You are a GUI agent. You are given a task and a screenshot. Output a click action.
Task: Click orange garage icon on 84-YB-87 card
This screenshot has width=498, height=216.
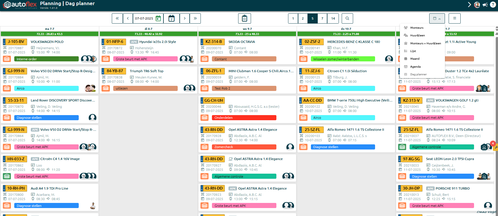[106, 88]
